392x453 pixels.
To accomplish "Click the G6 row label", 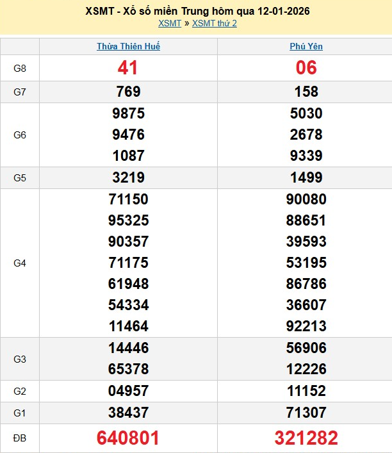I will pos(20,135).
